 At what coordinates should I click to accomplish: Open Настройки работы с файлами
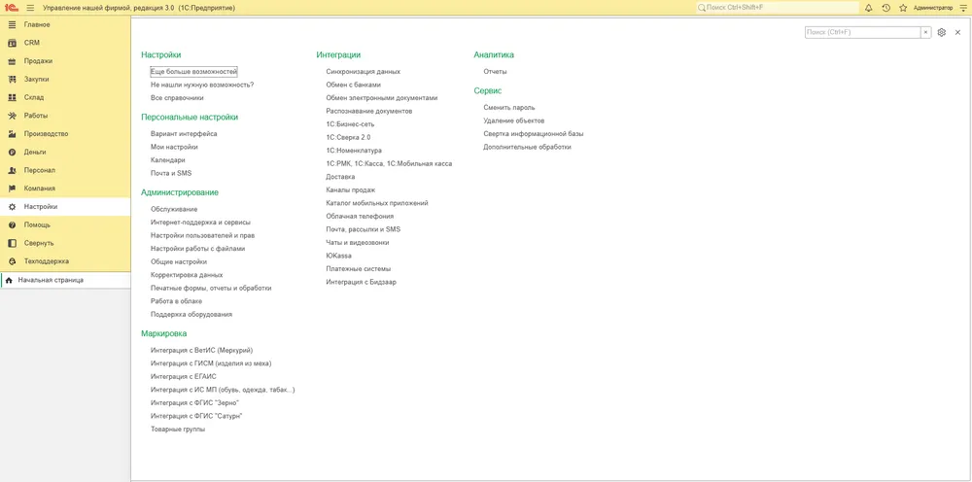197,249
